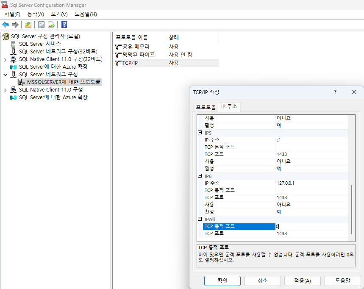Viewport: 364px width, 289px height.
Task: Open the 파일(F) menu
Action: tap(12, 14)
